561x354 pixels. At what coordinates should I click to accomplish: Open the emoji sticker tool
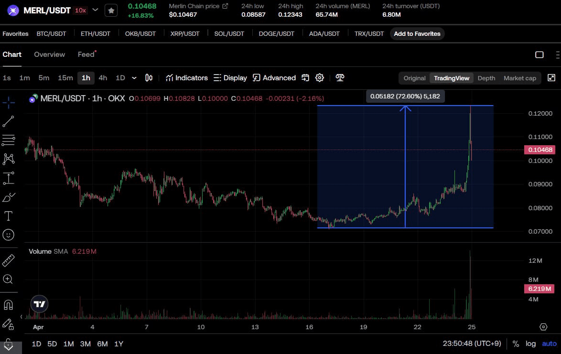pos(9,235)
